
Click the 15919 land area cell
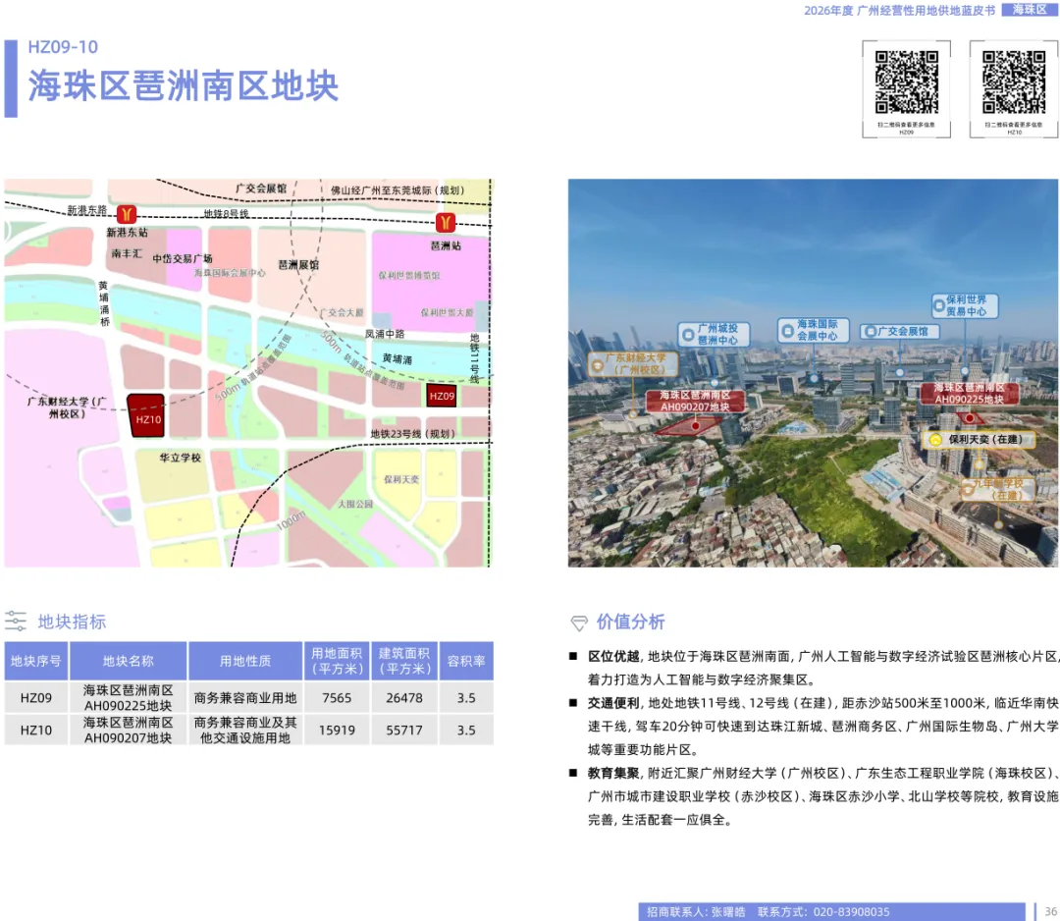click(x=337, y=731)
